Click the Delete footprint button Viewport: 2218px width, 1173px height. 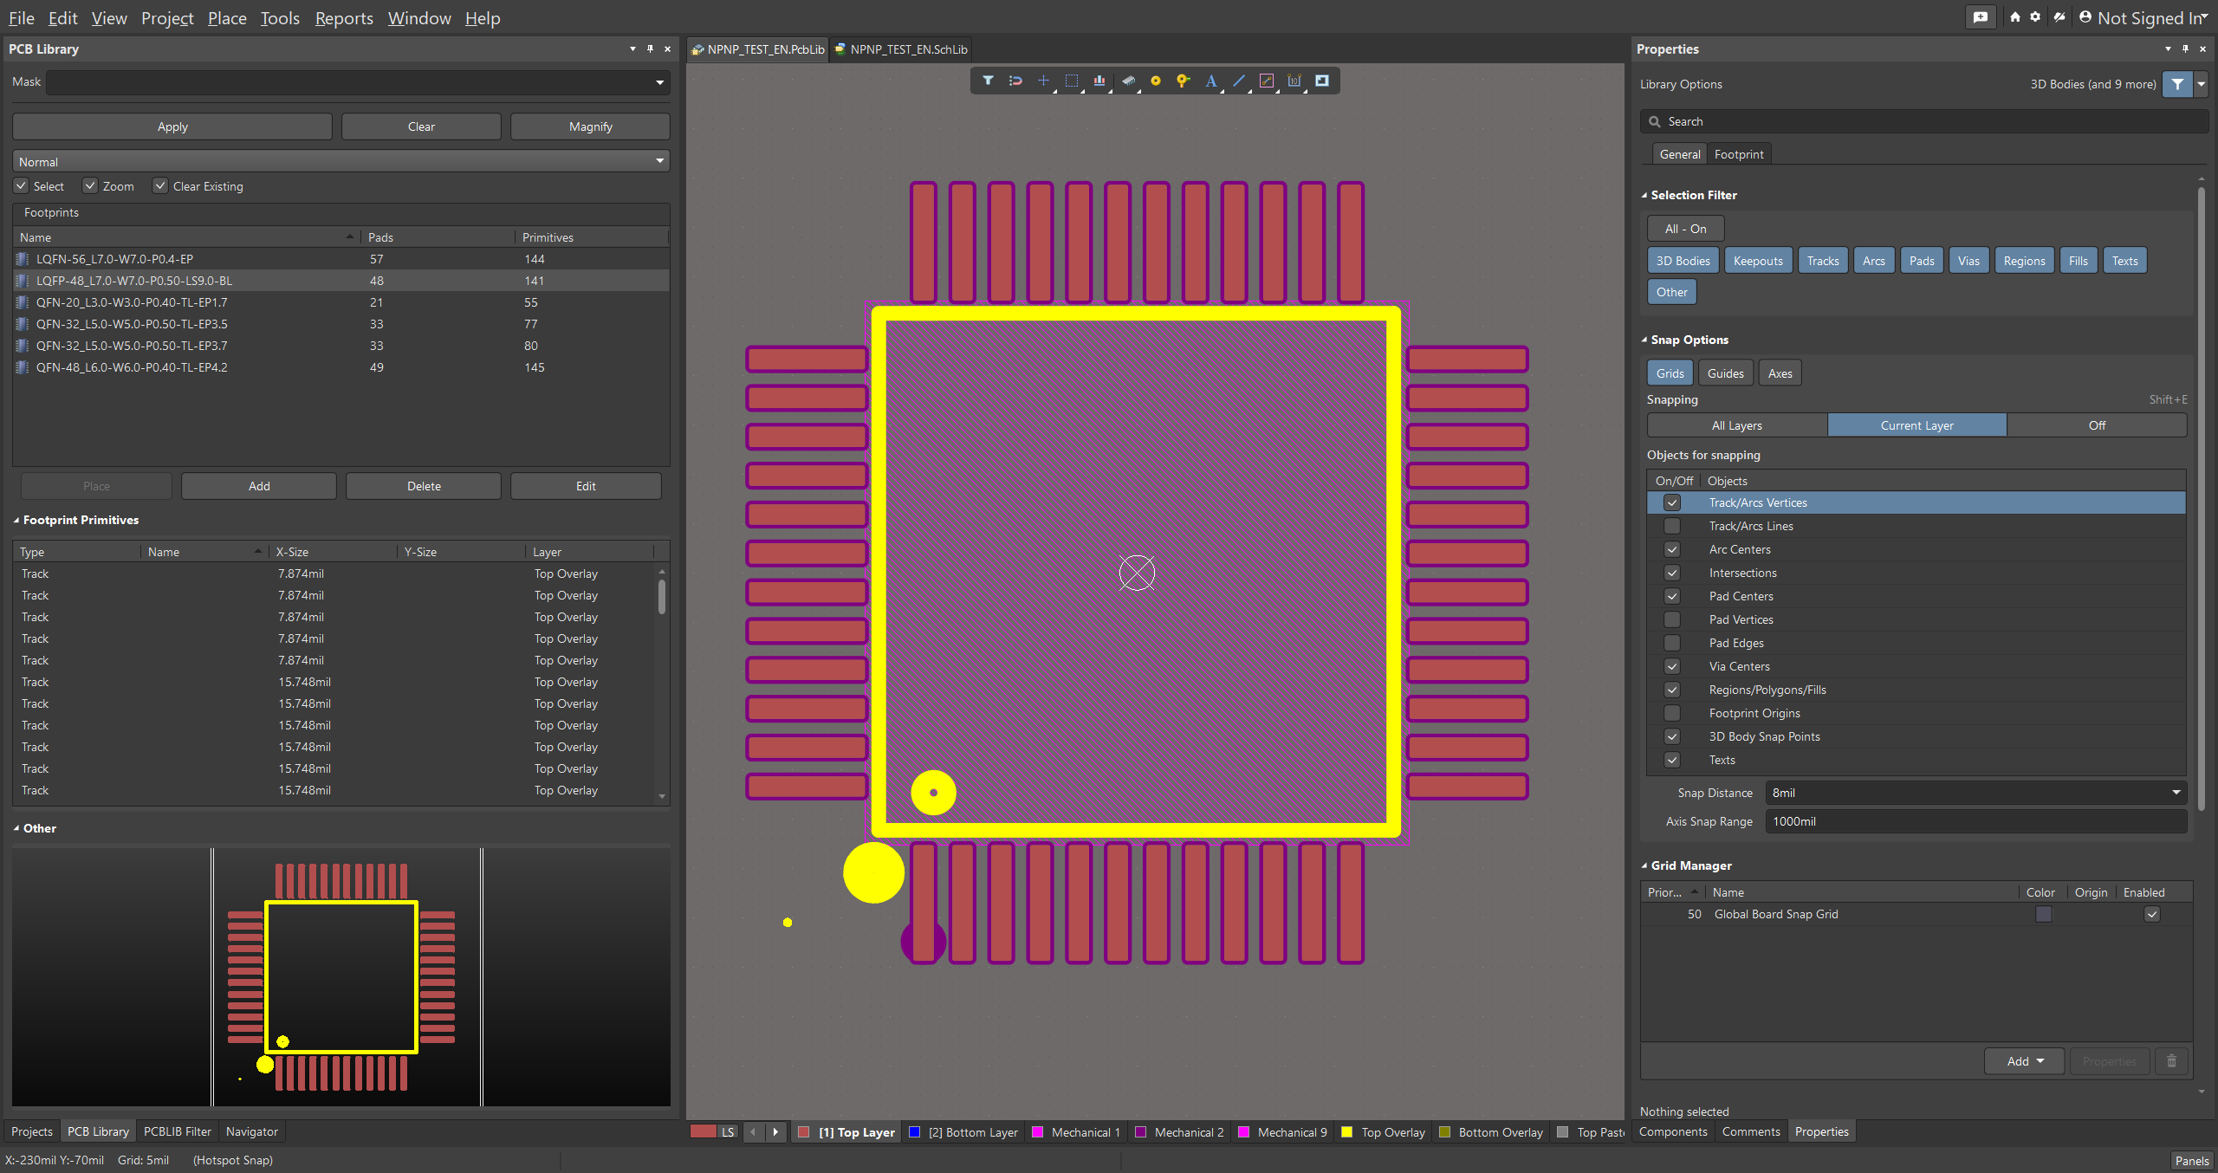[424, 486]
